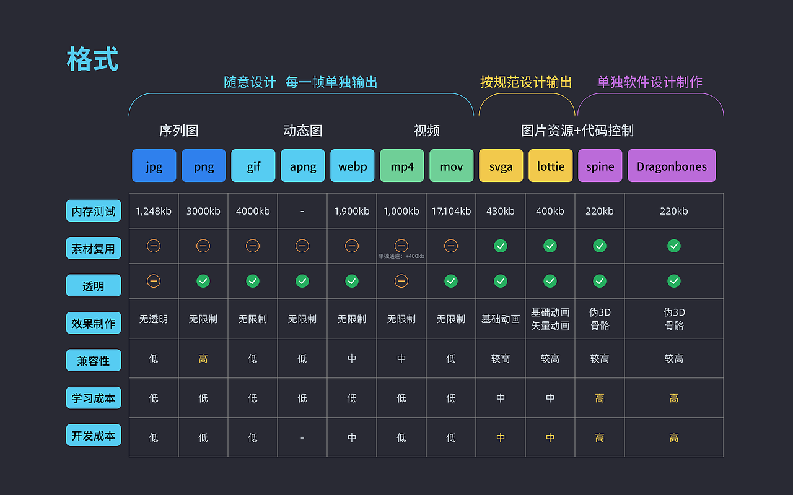Select the lottie format tab
This screenshot has height=495, width=793.
tap(550, 165)
